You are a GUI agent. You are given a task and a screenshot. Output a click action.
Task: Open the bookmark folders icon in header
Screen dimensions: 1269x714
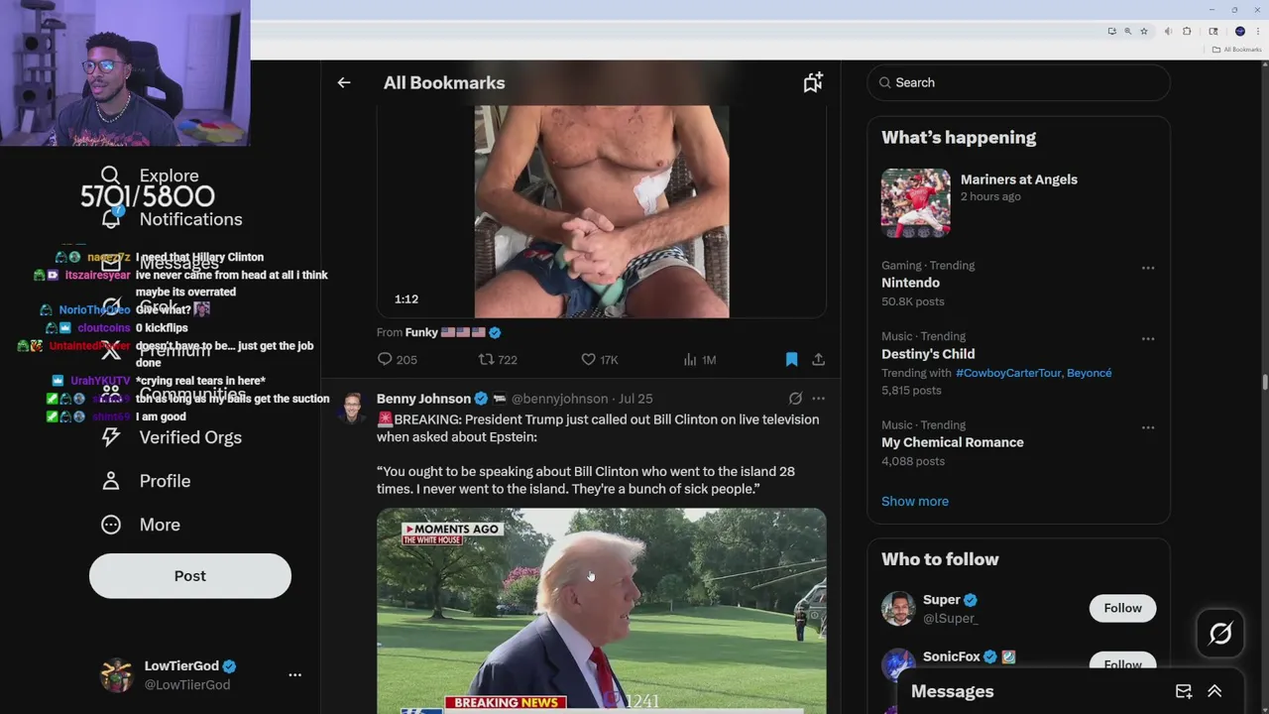(x=813, y=83)
